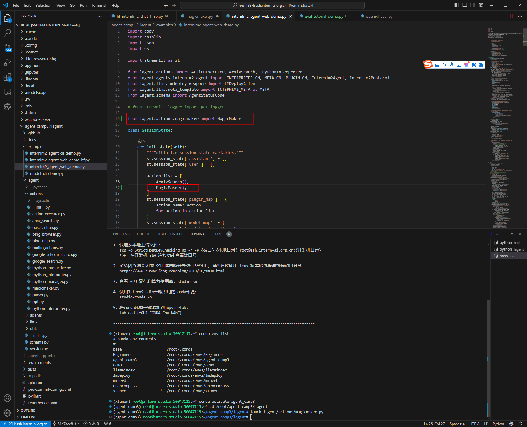The height and width of the screenshot is (427, 527).
Task: Select the python root terminal
Action: pyautogui.click(x=509, y=243)
